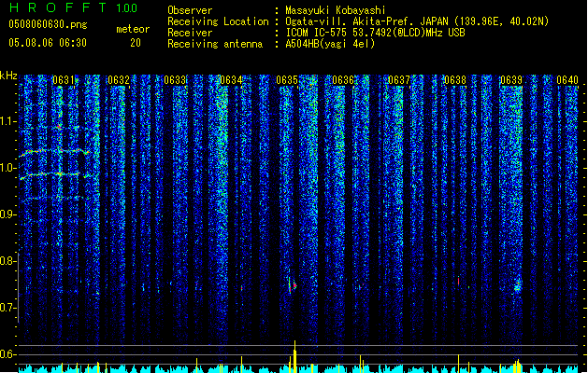
Task: Click the cyan echo blob near 0639
Action: pos(518,287)
